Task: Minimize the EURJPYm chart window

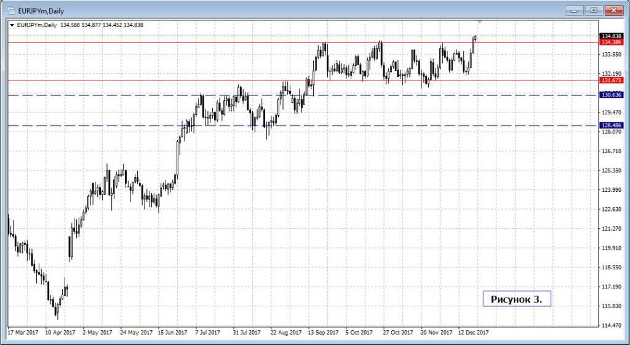Action: 575,10
